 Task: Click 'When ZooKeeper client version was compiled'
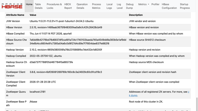(154, 82)
